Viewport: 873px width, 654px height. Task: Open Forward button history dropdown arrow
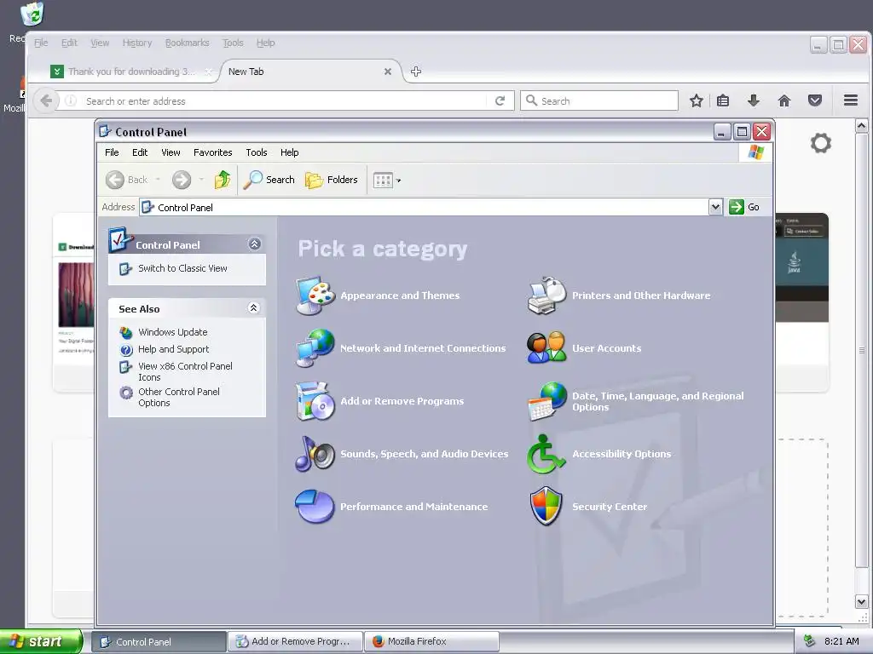[x=201, y=180]
